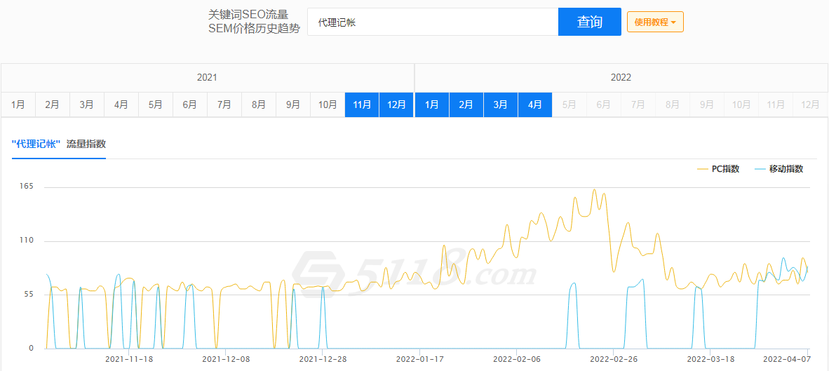Select 2021 8月 month button

(259, 104)
